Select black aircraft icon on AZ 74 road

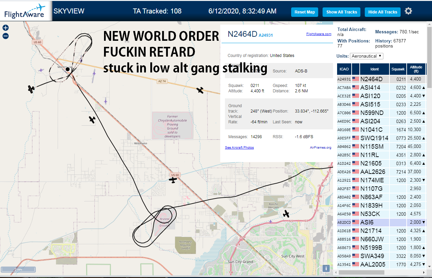(x=200, y=90)
